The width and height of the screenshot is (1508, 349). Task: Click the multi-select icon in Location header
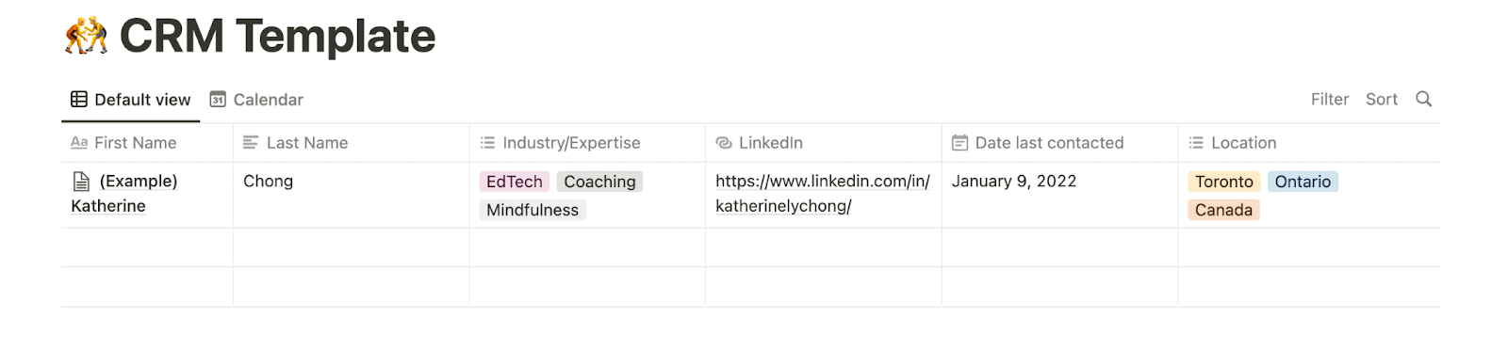[1196, 143]
